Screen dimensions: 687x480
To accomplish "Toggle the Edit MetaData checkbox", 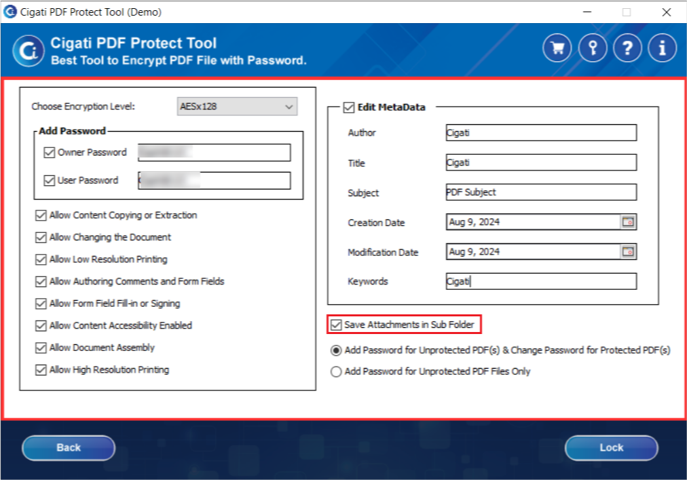I will tap(349, 107).
